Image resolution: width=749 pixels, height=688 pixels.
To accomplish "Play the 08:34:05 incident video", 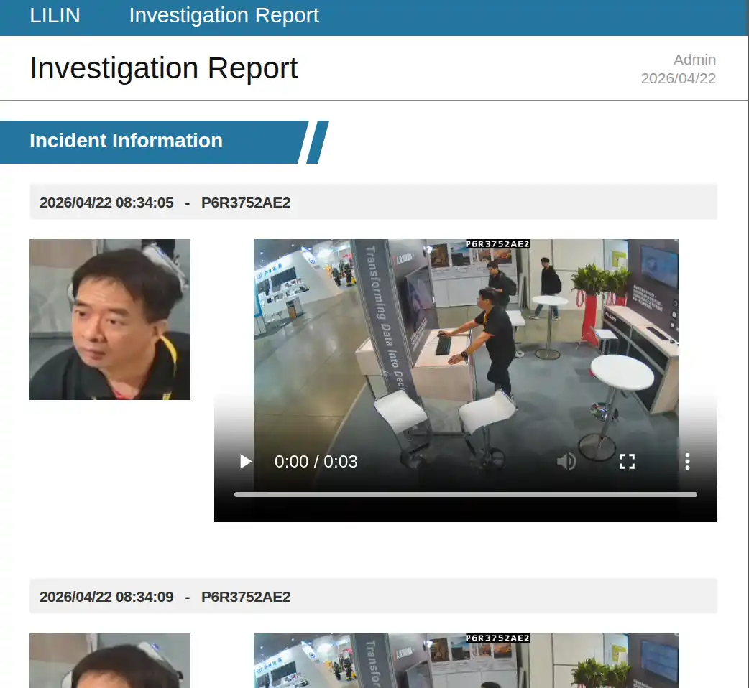I will pyautogui.click(x=246, y=461).
